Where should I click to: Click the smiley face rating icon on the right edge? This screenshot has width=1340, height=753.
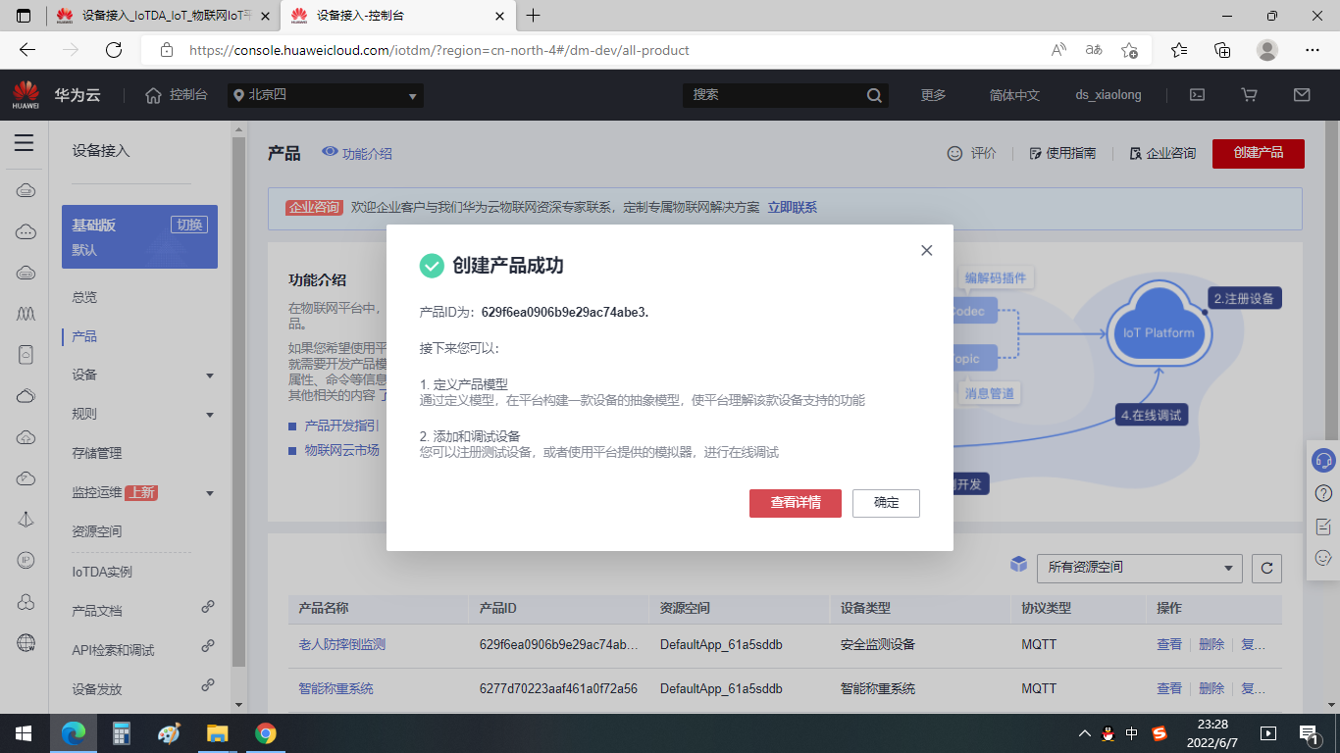pyautogui.click(x=1323, y=558)
